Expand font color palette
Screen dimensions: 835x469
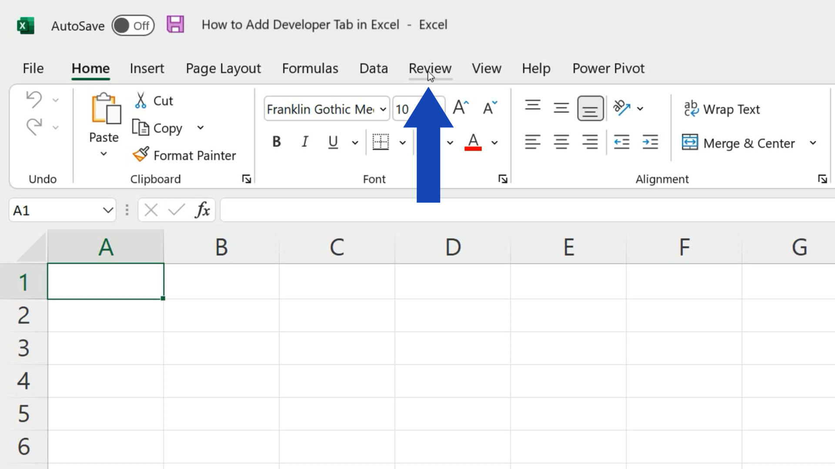(x=494, y=142)
